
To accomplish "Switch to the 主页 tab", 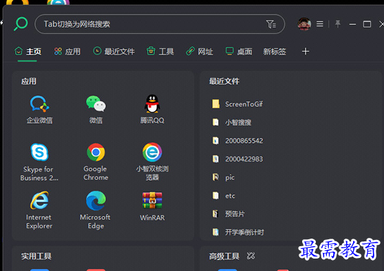I will pos(28,52).
